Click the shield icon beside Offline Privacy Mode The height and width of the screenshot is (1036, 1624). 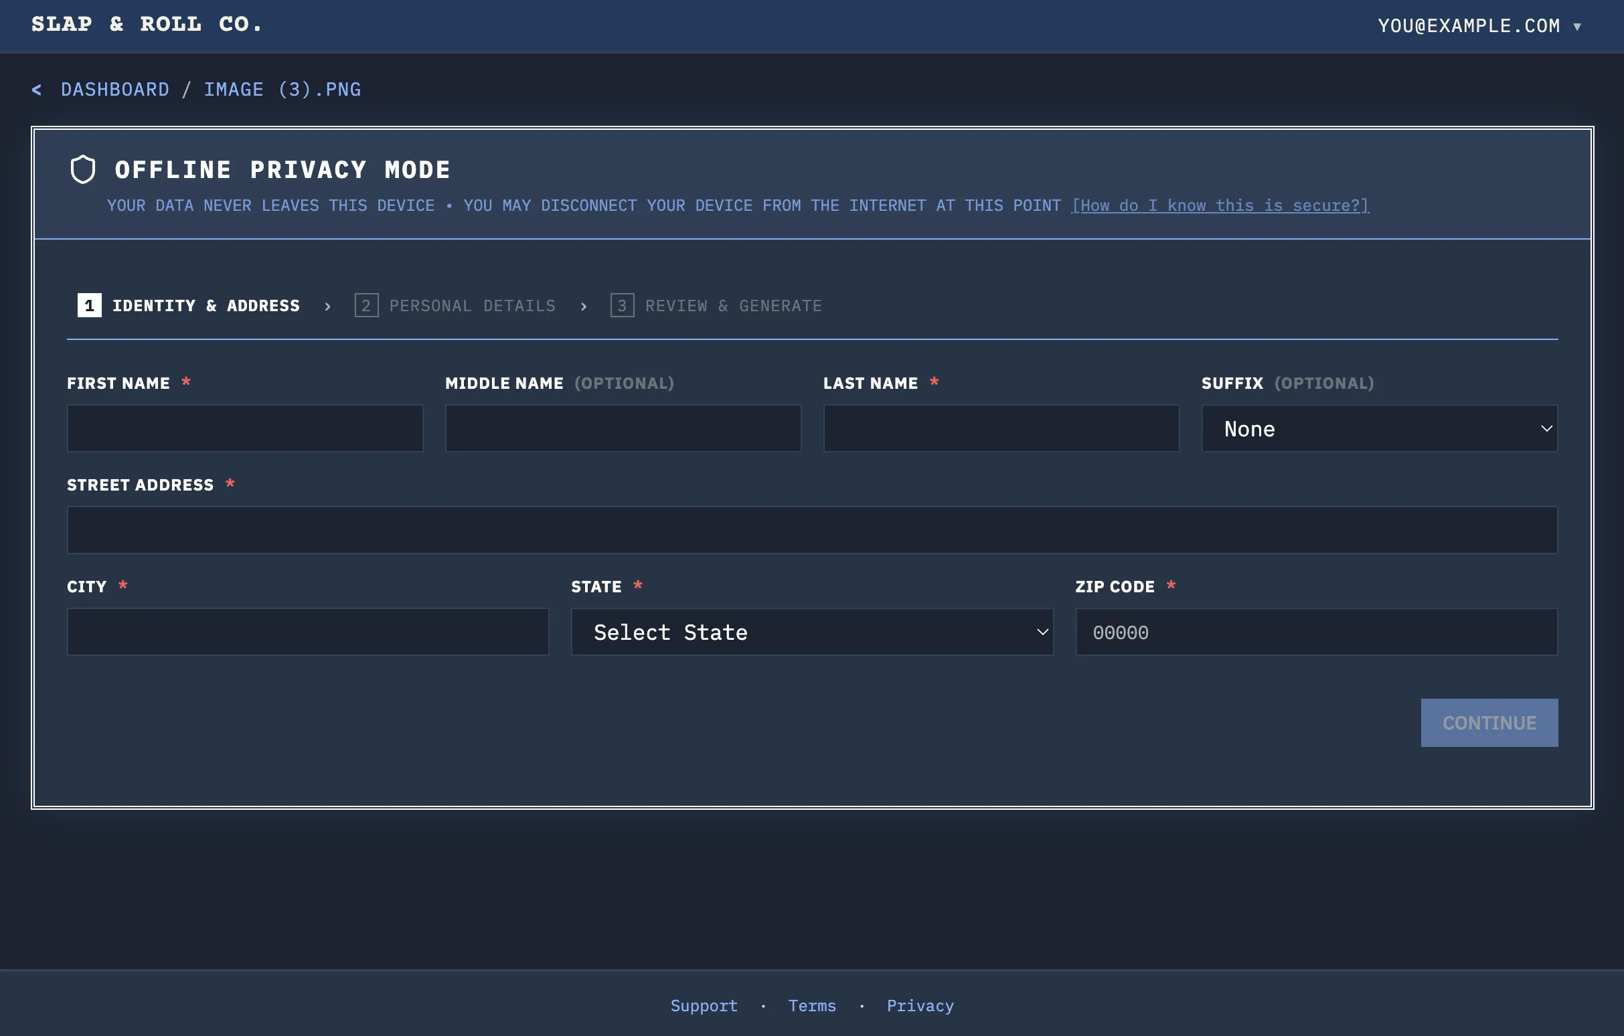[x=83, y=169]
